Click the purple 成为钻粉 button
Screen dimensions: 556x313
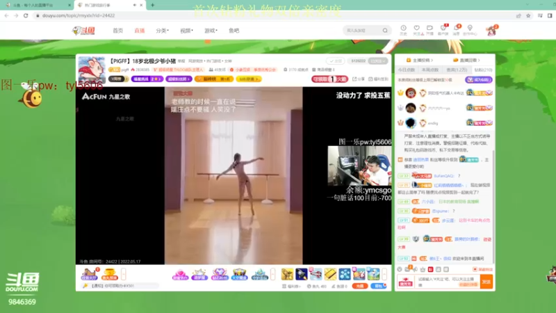[x=479, y=80]
